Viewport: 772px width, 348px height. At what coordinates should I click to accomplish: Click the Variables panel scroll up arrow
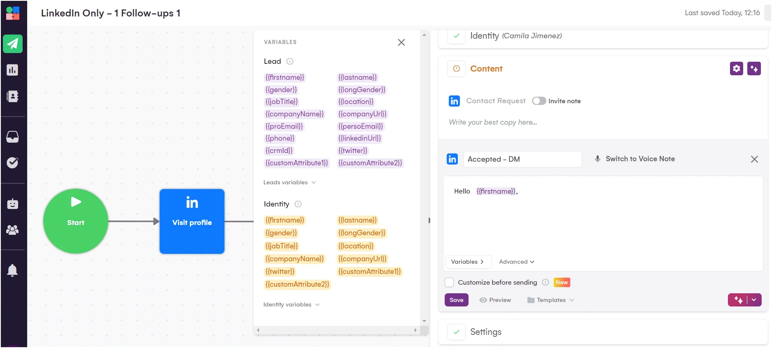point(424,35)
